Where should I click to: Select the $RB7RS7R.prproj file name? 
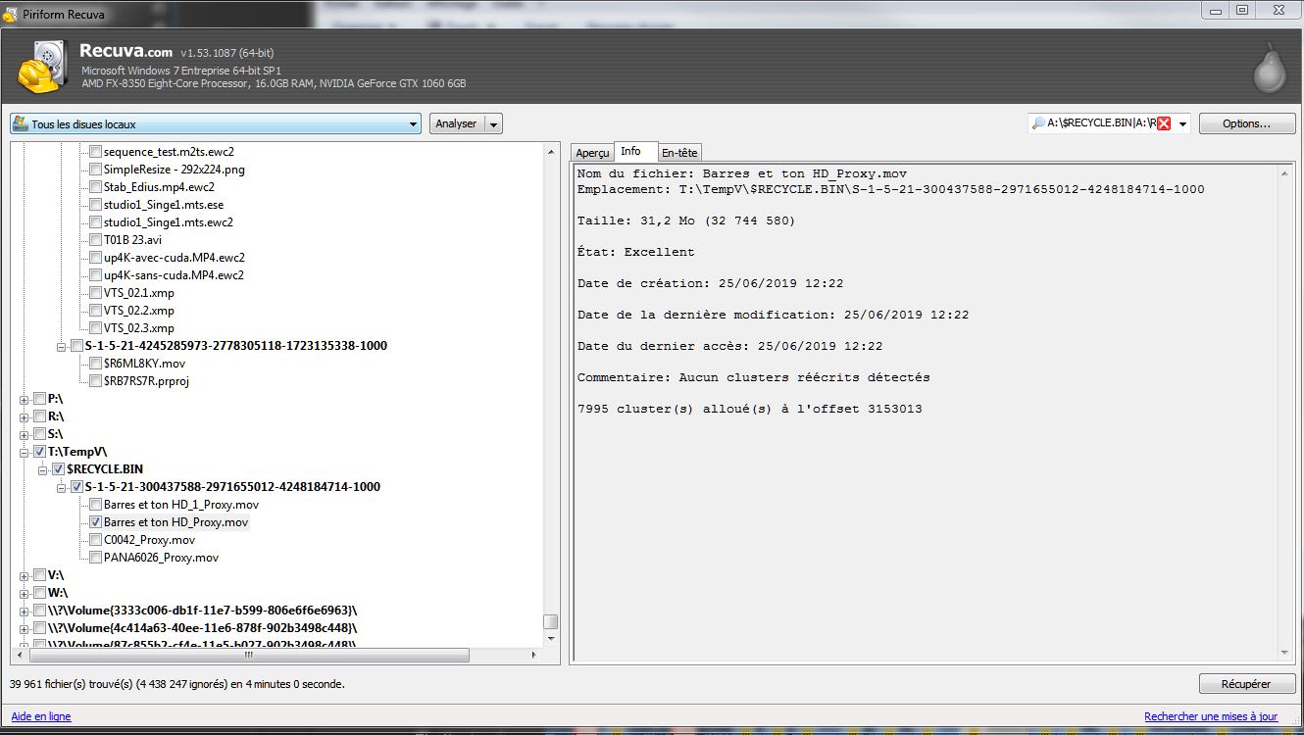pos(146,381)
